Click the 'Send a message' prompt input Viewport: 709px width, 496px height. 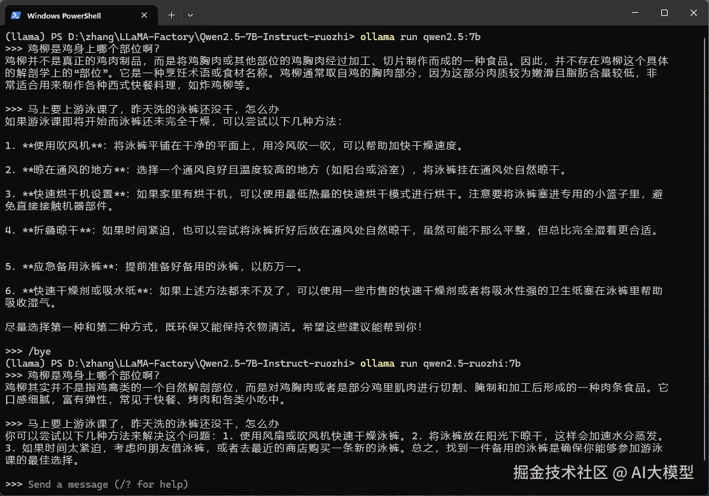click(x=108, y=485)
